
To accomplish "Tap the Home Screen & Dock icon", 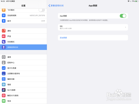I will tap(4, 73).
